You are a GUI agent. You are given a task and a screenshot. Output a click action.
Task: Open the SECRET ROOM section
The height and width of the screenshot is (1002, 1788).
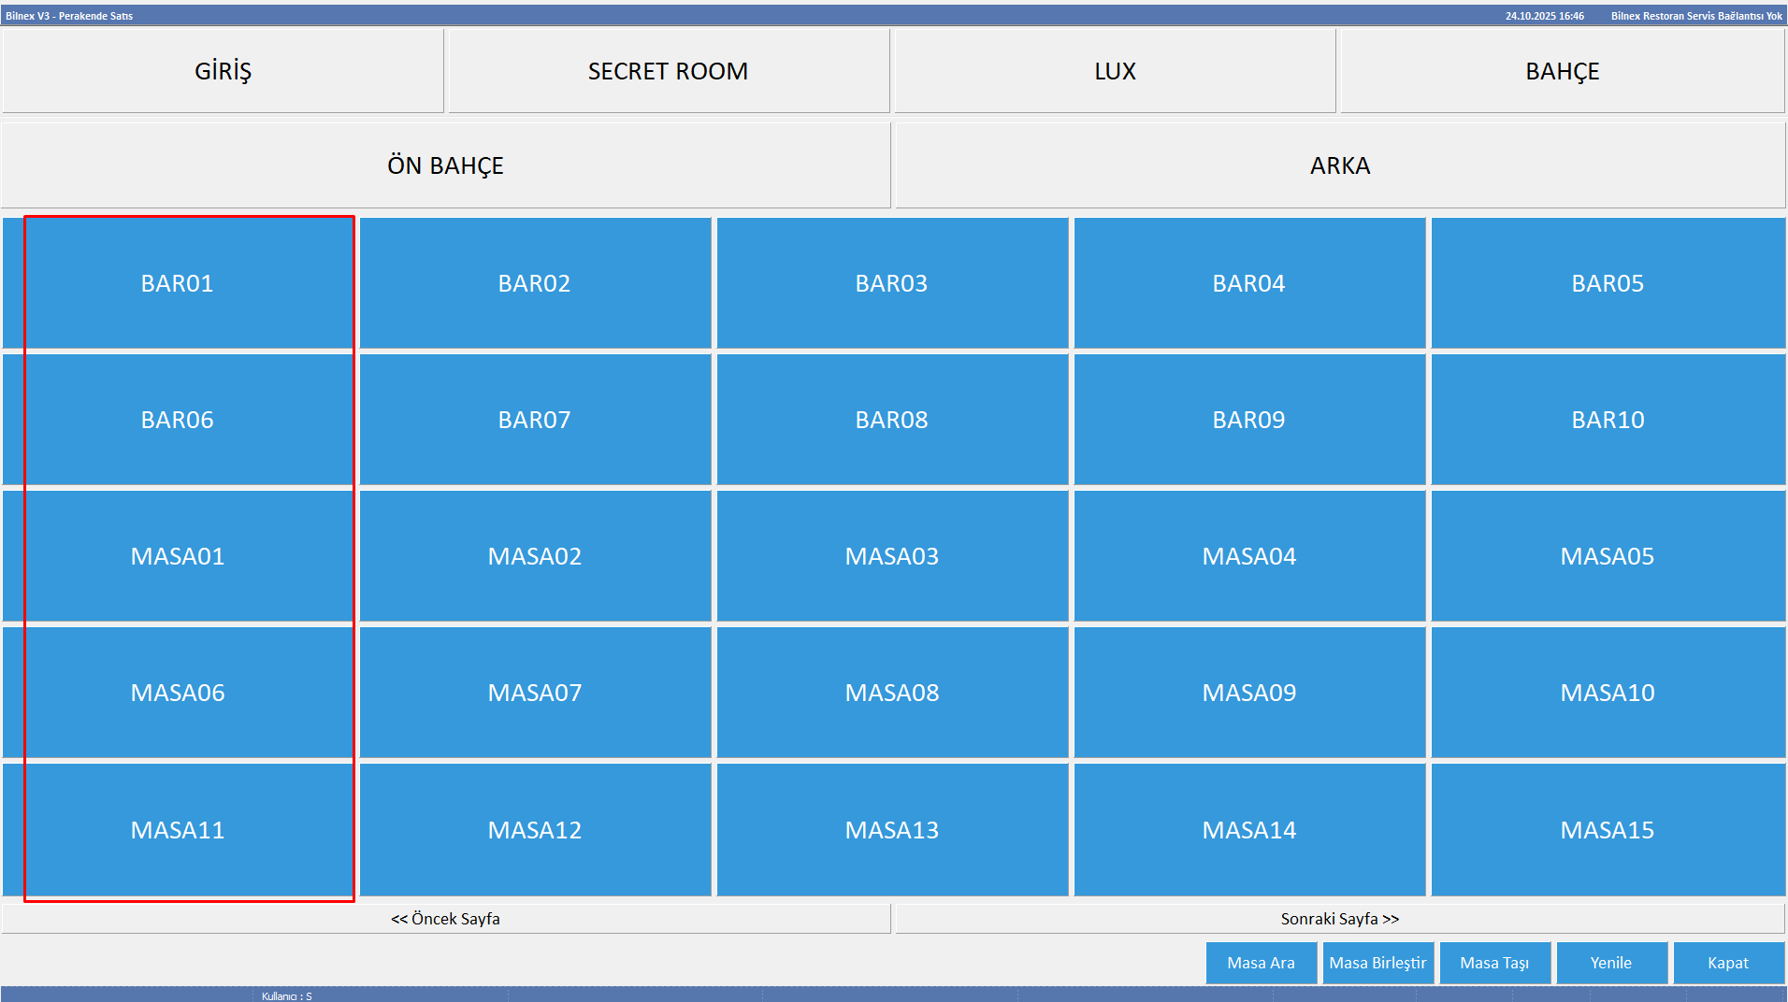click(668, 71)
